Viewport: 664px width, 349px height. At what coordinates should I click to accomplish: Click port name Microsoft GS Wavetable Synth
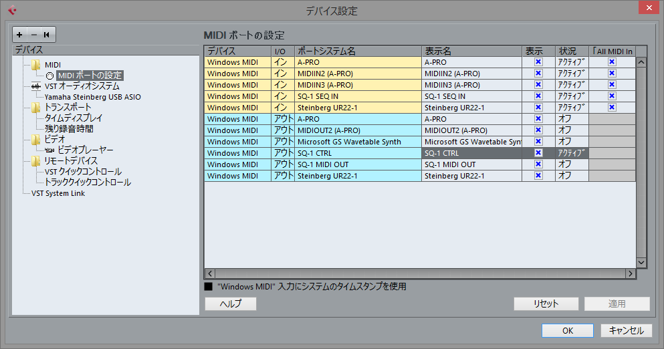coord(358,142)
